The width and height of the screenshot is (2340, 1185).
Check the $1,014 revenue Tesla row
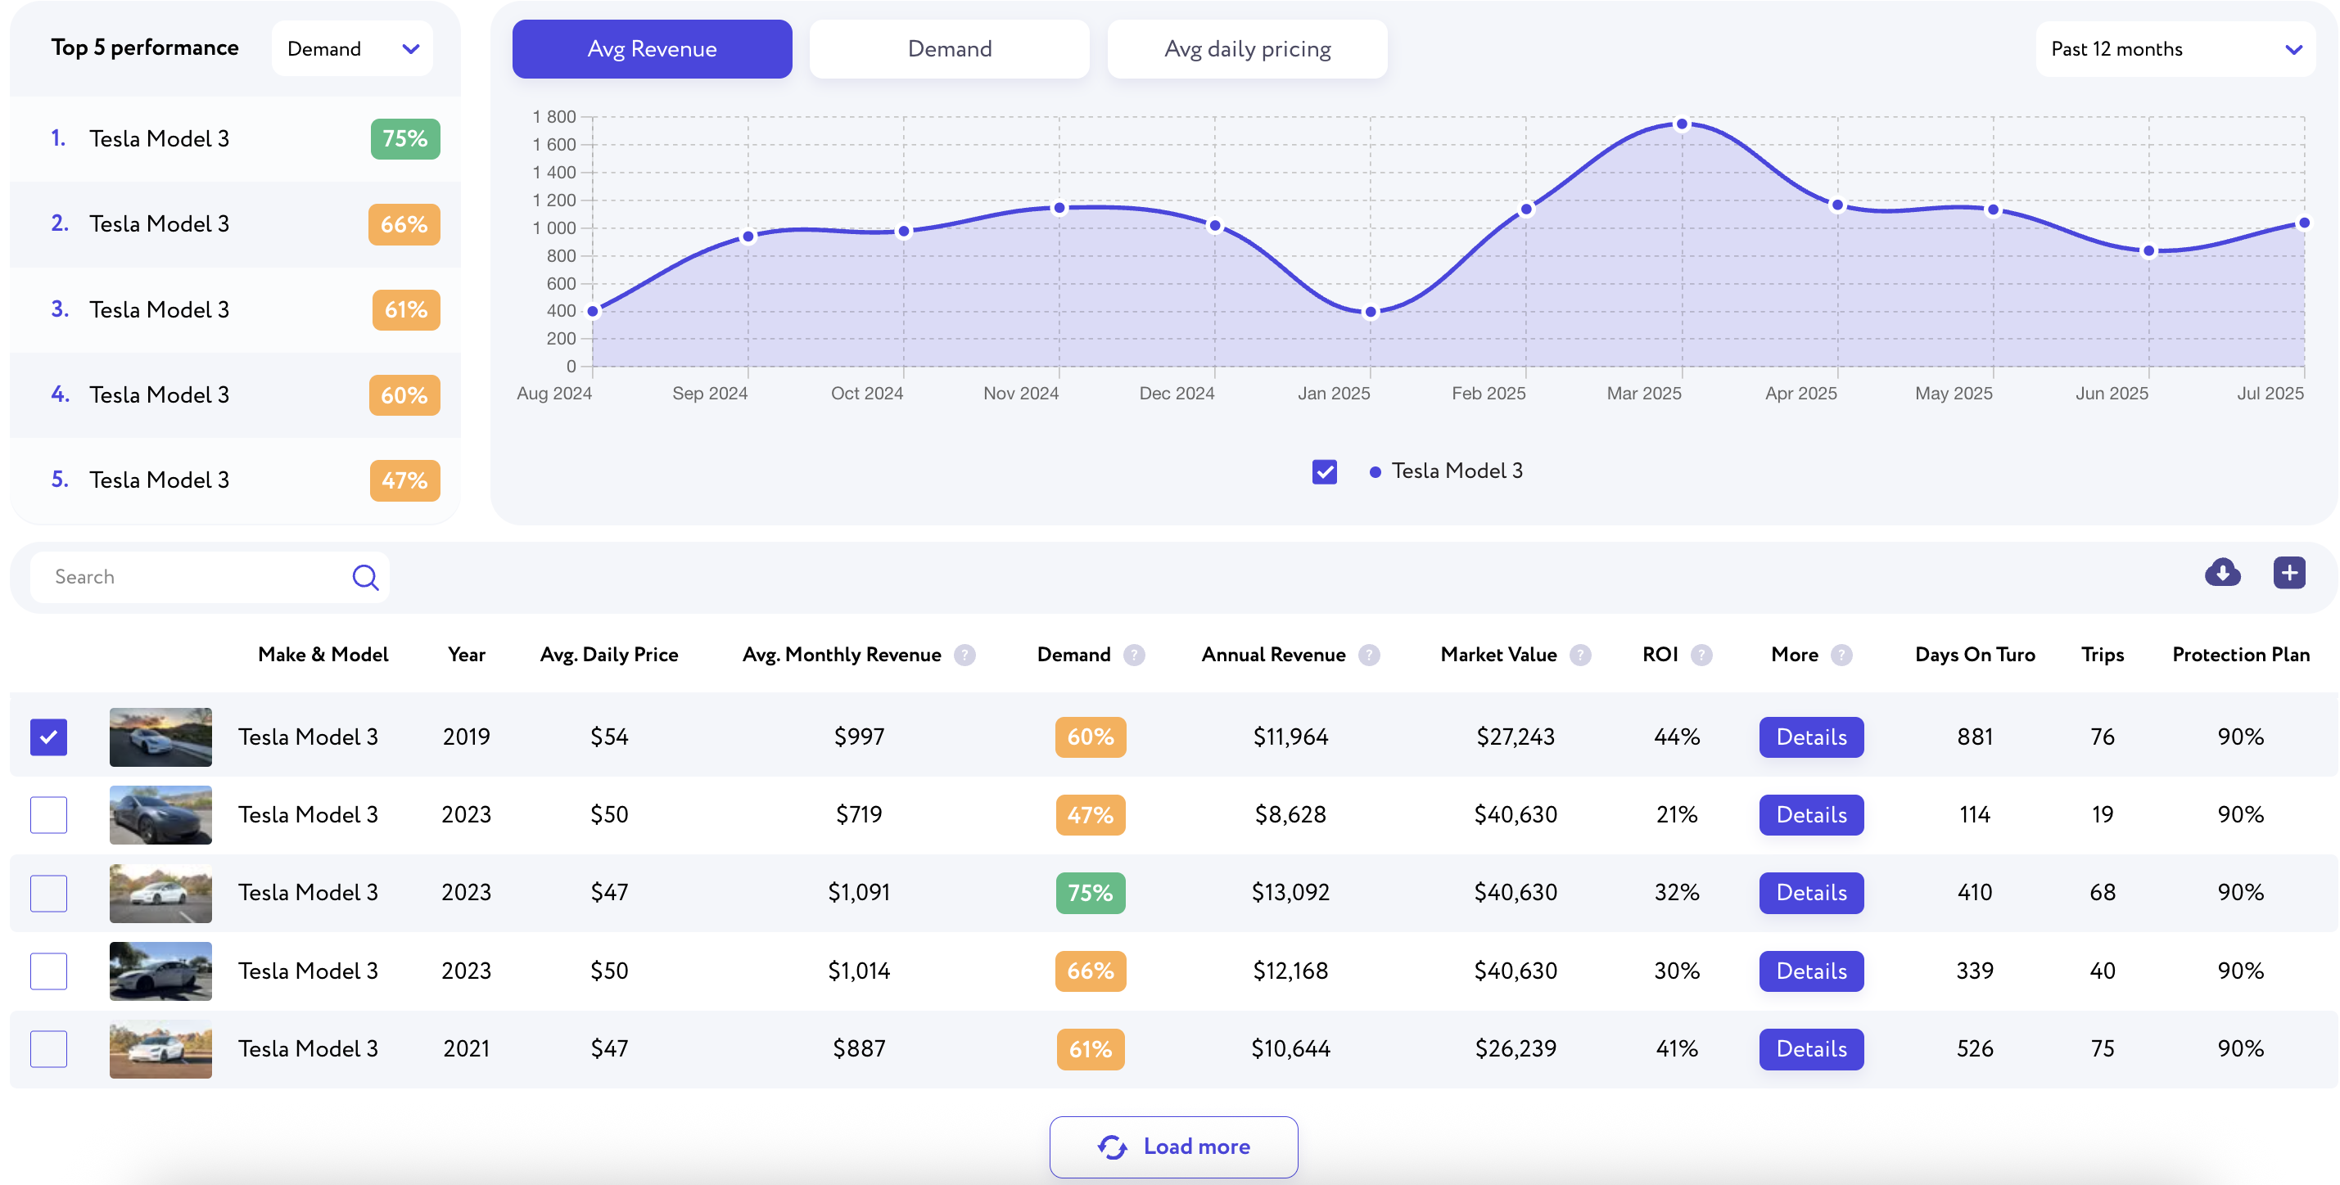(48, 971)
